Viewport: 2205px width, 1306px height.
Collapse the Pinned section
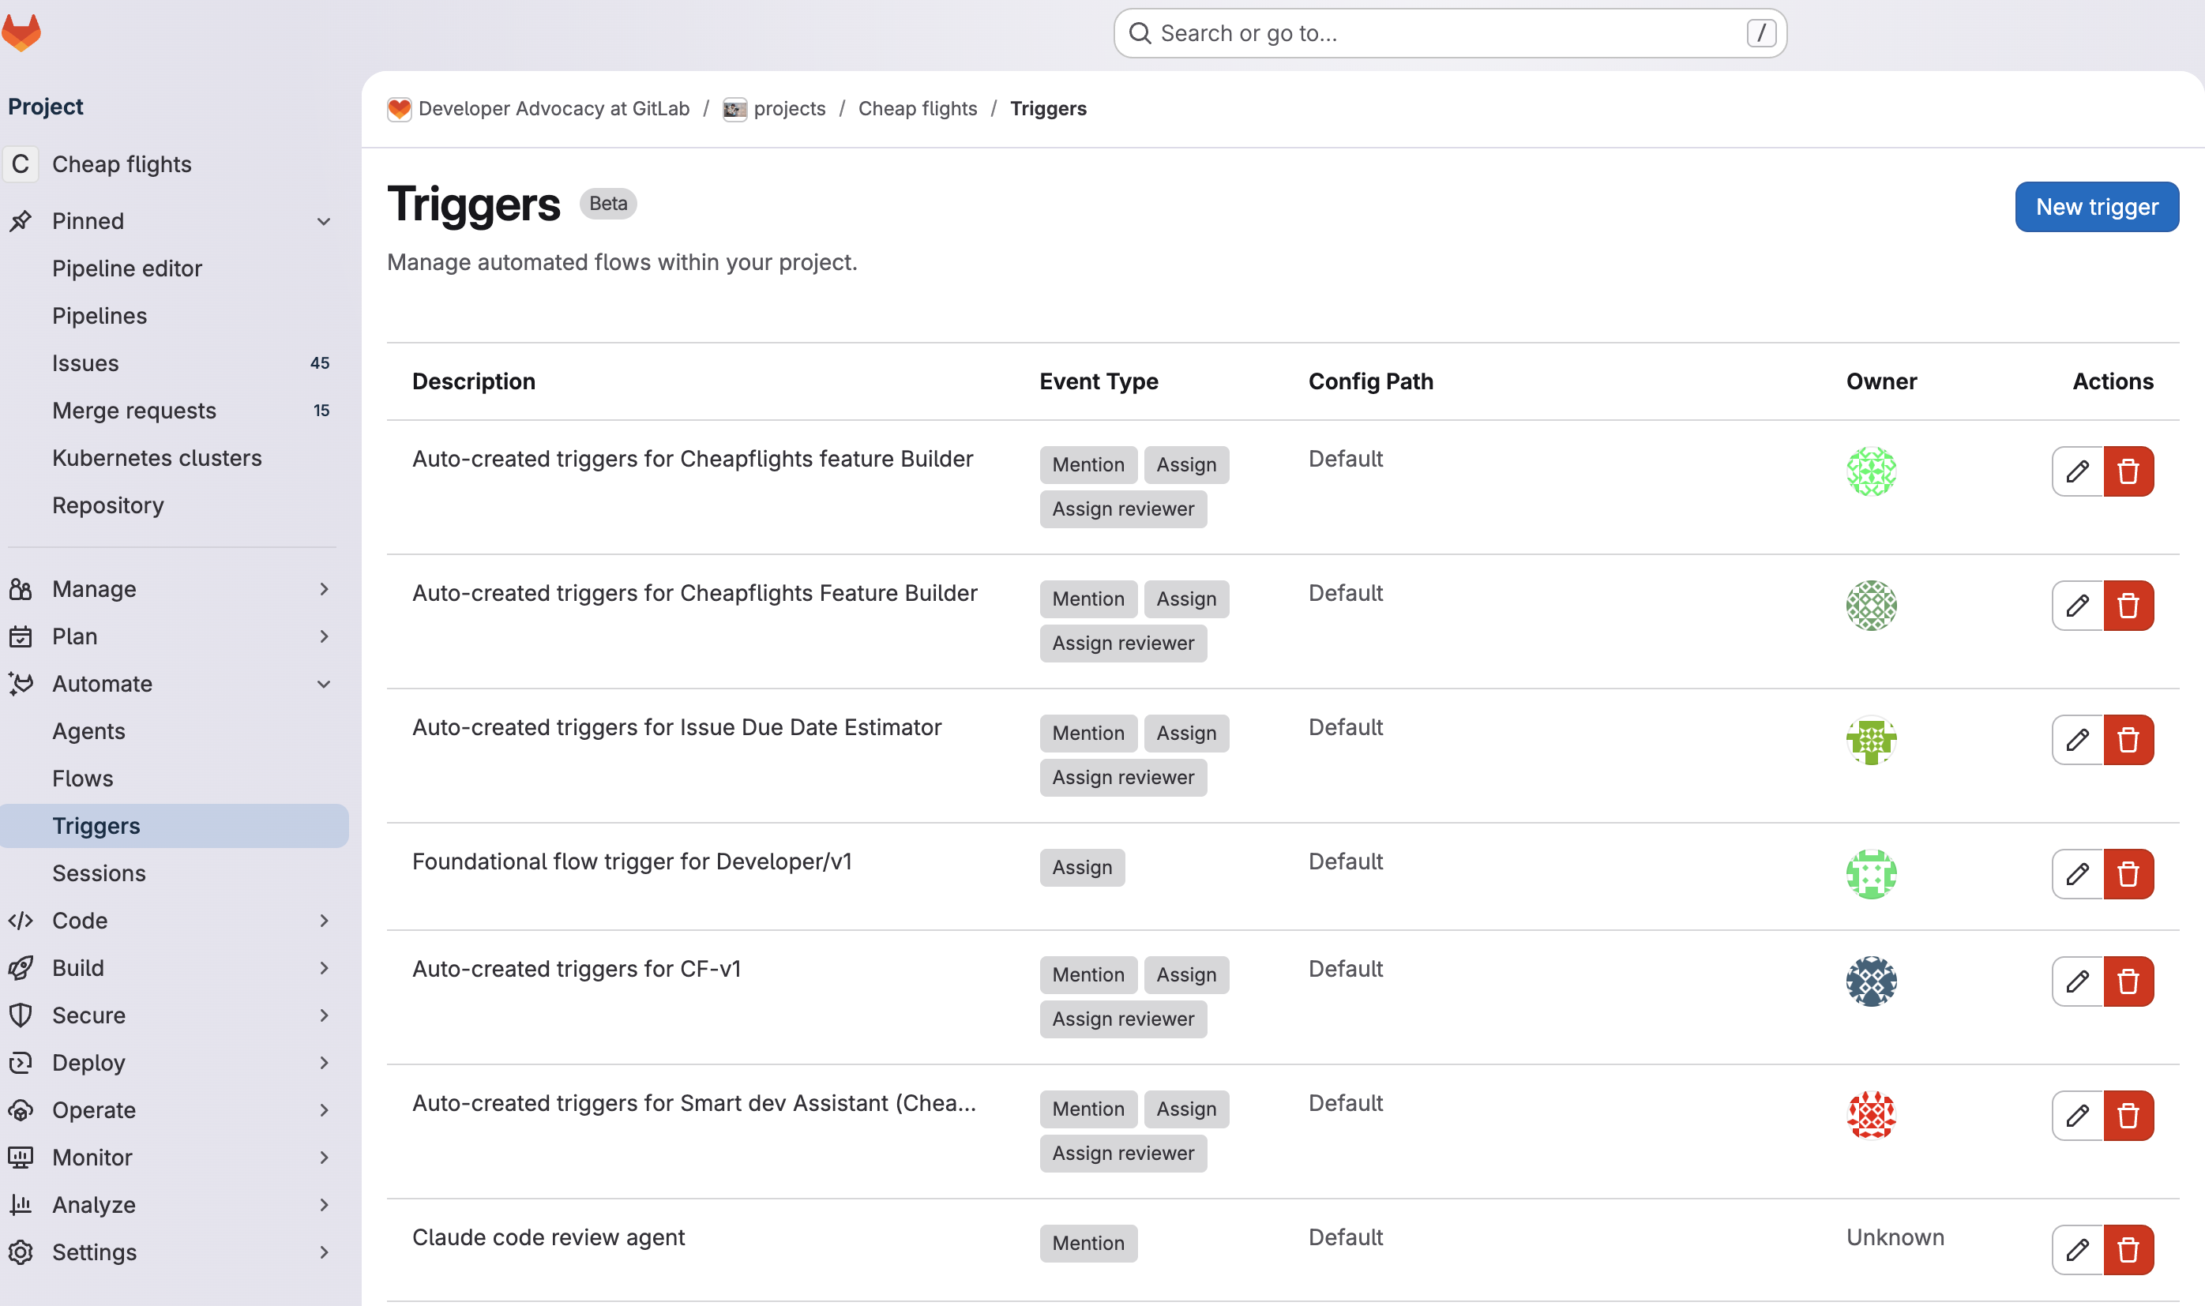(x=323, y=221)
